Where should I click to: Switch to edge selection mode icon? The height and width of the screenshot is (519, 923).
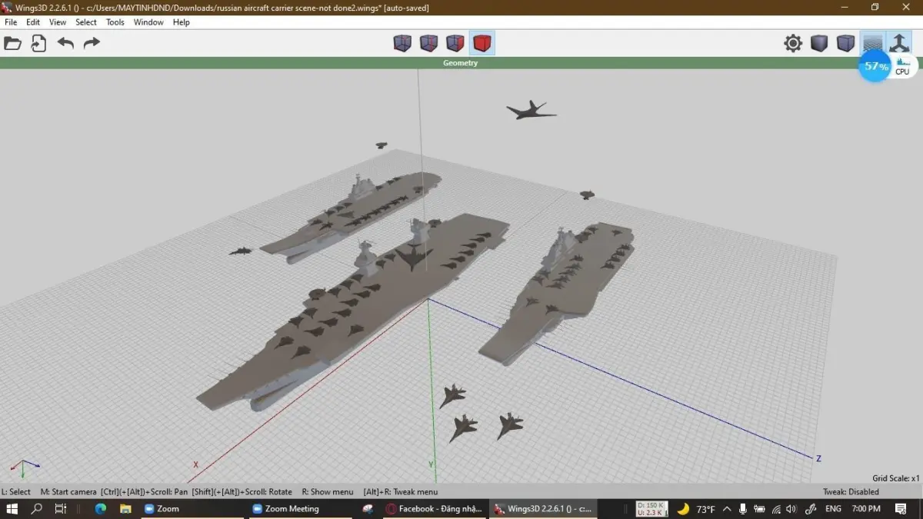click(x=428, y=43)
